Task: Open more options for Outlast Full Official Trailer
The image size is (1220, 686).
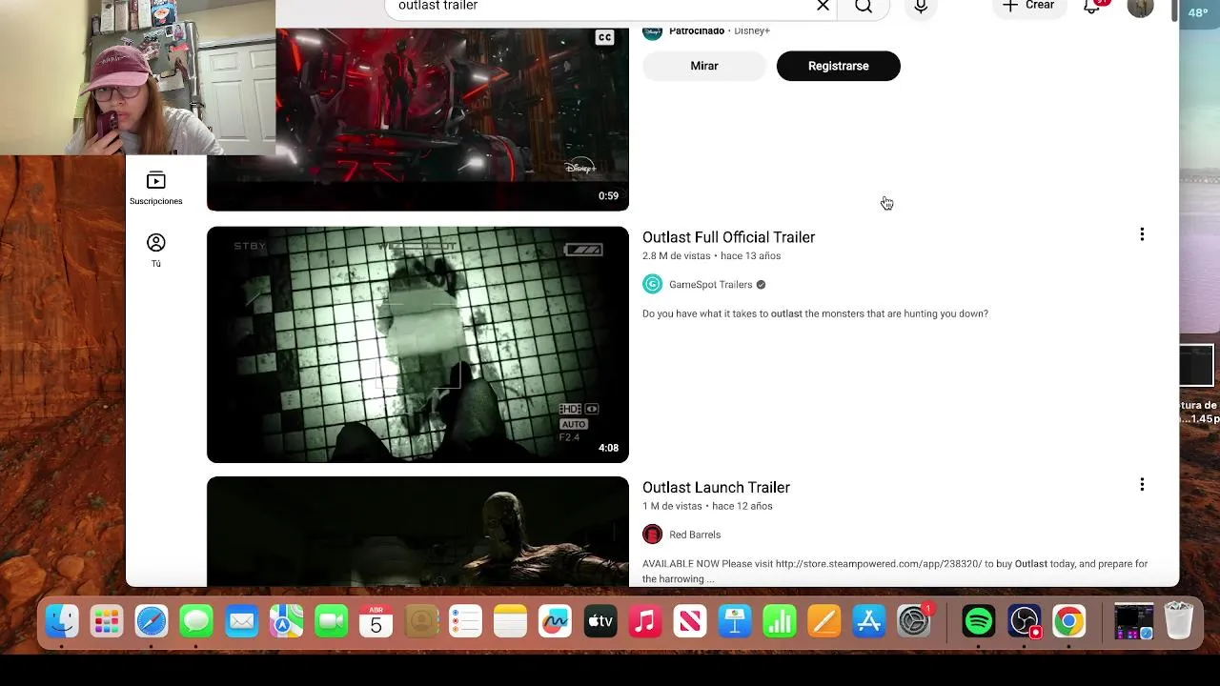Action: [1142, 234]
